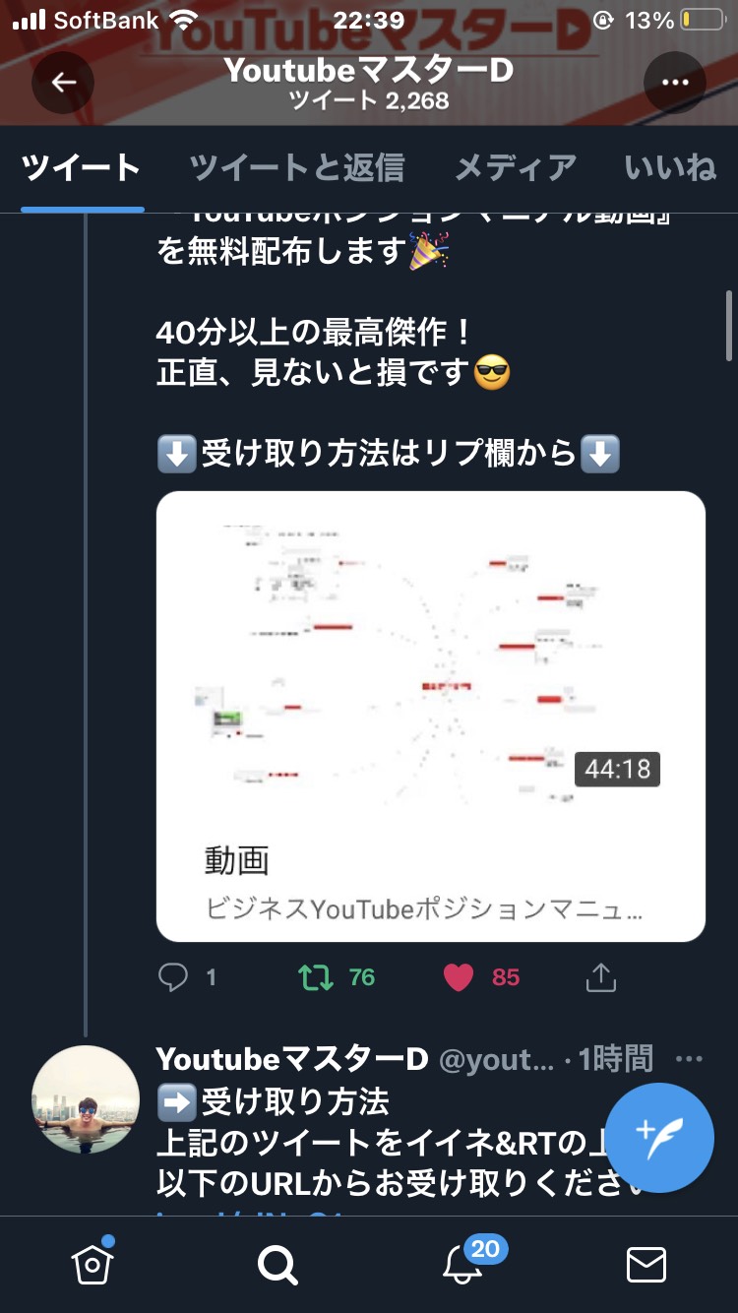Open the three-dot profile options menu
Screen dimensions: 738x1313
point(675,83)
